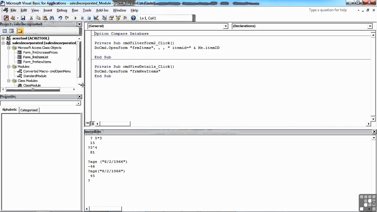Open the Help menu
377x212 pixels.
(x=134, y=10)
